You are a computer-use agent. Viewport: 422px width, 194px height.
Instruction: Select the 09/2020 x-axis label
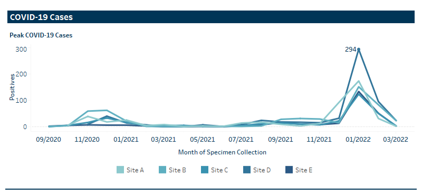(x=49, y=140)
